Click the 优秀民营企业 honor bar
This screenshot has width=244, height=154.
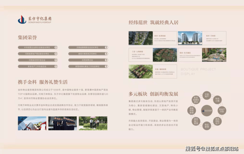[x=88, y=60]
